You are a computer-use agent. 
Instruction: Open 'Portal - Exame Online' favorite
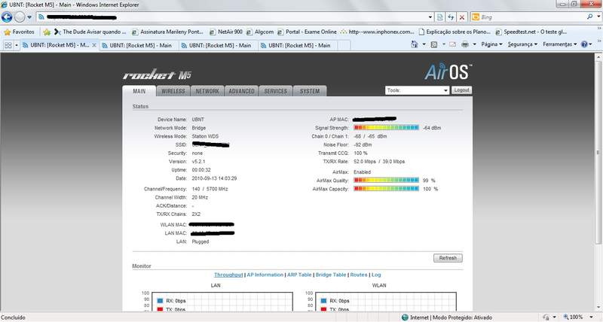(x=307, y=32)
